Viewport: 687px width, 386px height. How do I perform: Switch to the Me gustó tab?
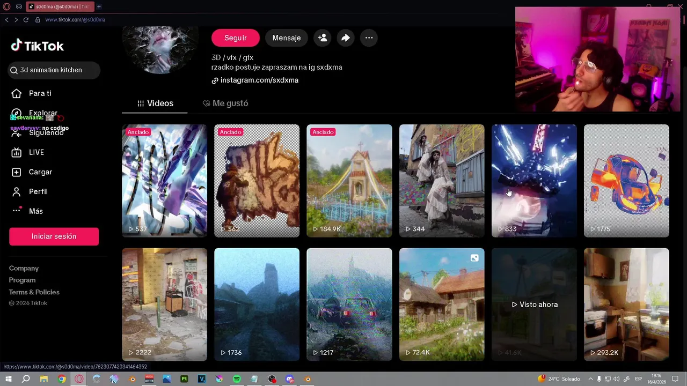coord(225,103)
